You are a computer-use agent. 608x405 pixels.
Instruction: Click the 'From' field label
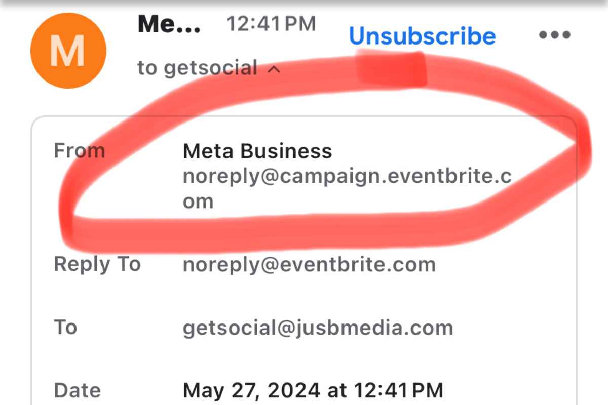coord(79,151)
